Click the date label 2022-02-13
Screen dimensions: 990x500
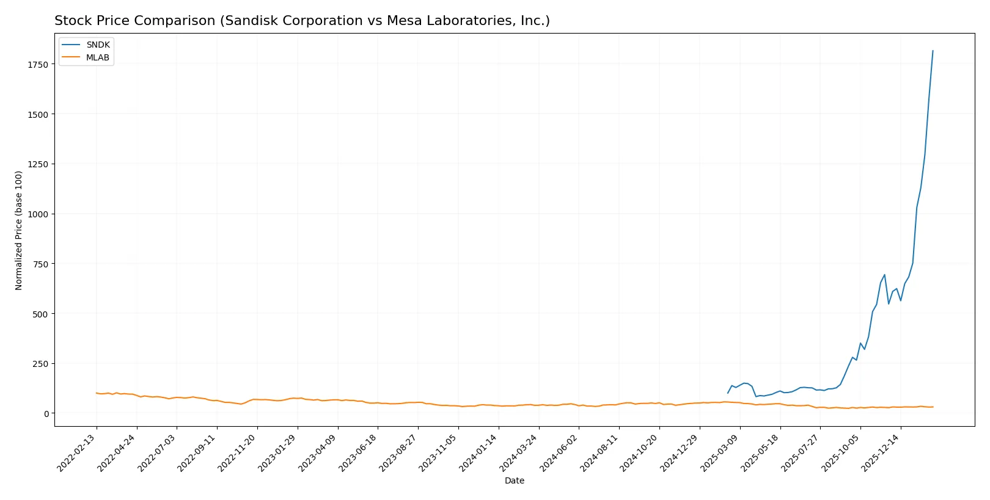tap(78, 452)
